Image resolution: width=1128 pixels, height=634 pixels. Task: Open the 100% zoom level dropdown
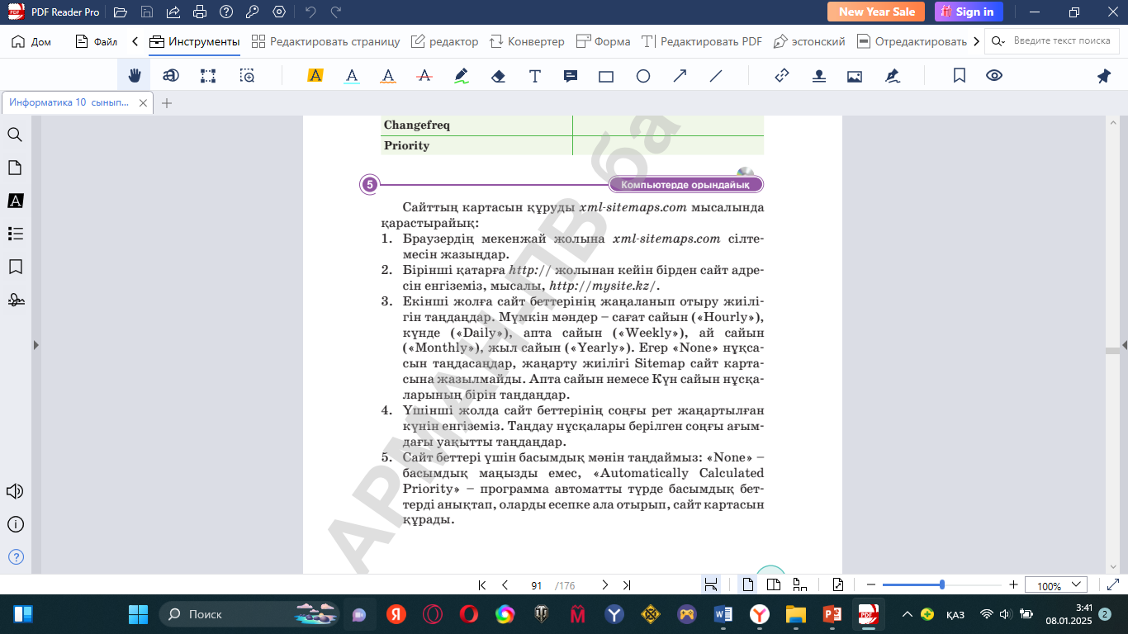coord(1055,585)
